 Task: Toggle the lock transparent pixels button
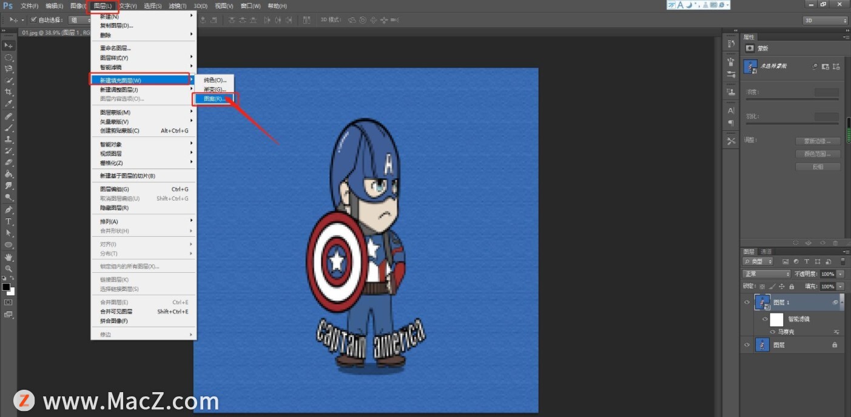[762, 286]
